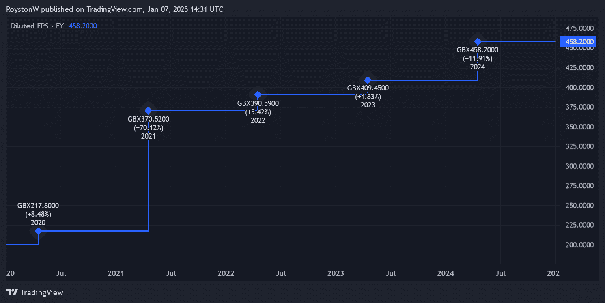This screenshot has height=303, width=605.
Task: Click the TradingView logo icon
Action: point(12,292)
